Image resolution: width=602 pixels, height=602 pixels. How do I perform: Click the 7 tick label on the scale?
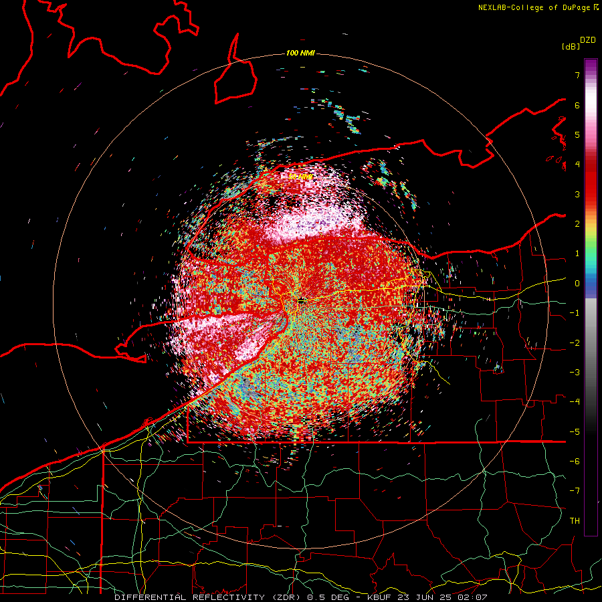pos(577,75)
